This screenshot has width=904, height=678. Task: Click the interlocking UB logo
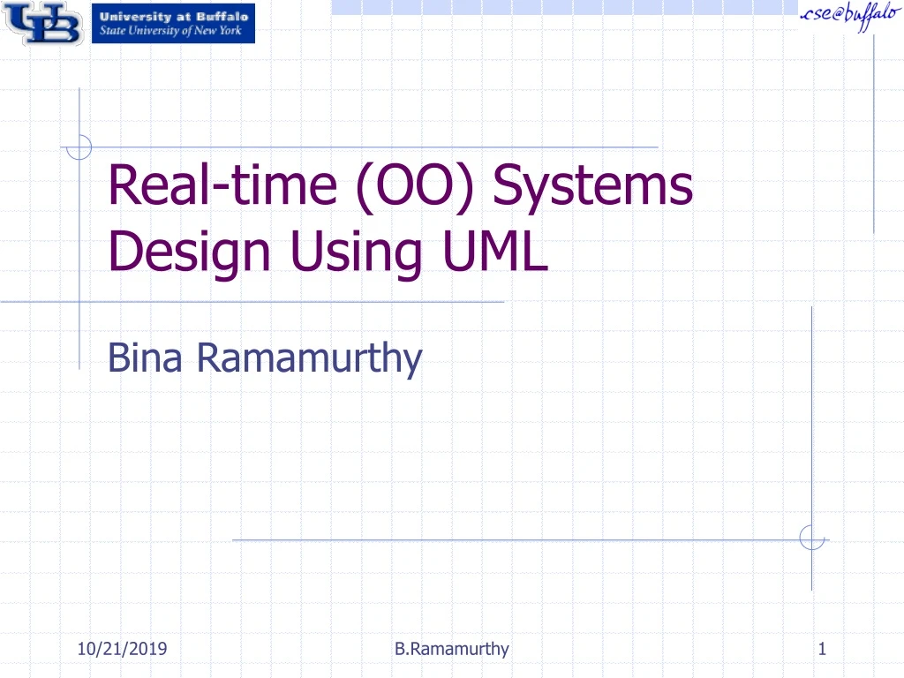point(44,24)
